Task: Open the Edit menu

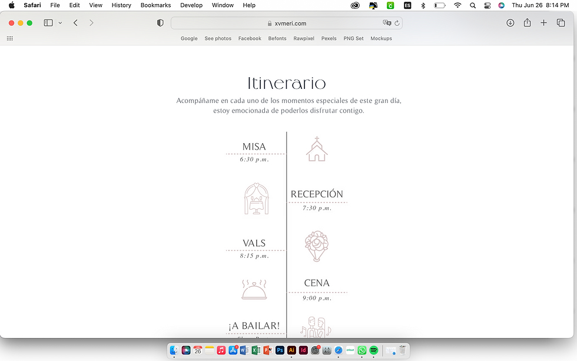Action: pyautogui.click(x=74, y=5)
